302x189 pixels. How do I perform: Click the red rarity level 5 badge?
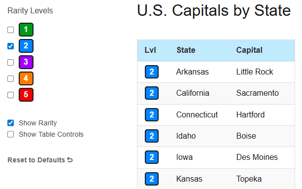click(x=26, y=95)
